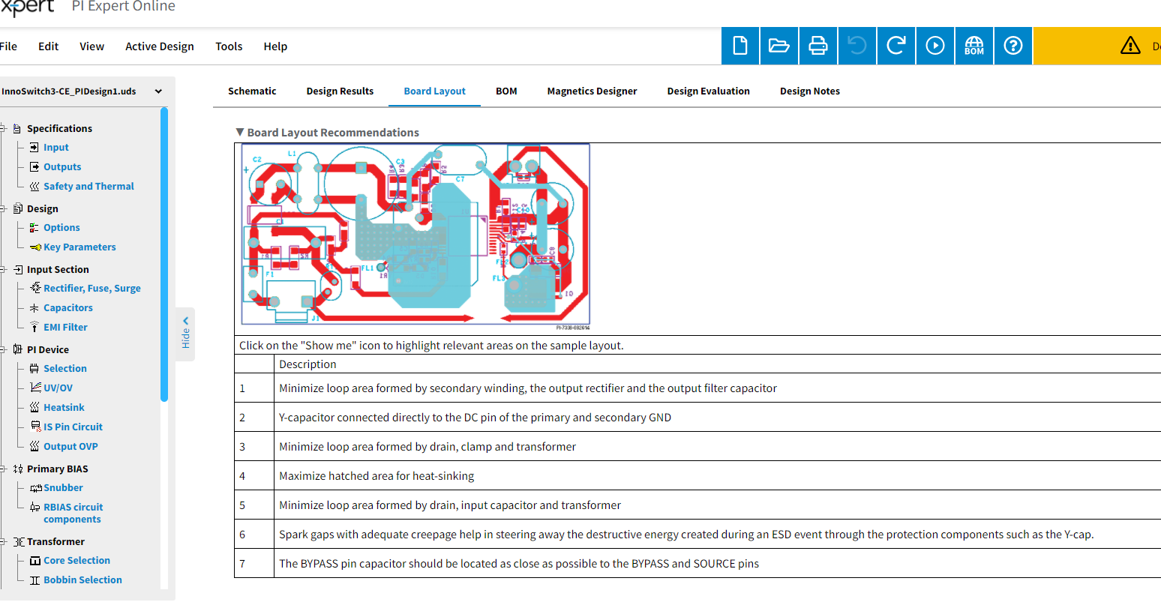Click the UV/OV graph icon
The width and height of the screenshot is (1161, 614).
[35, 388]
